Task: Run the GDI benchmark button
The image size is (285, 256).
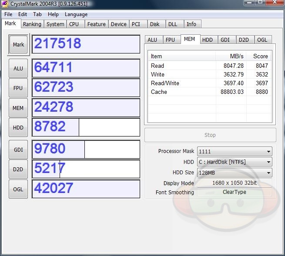Action: (x=18, y=150)
